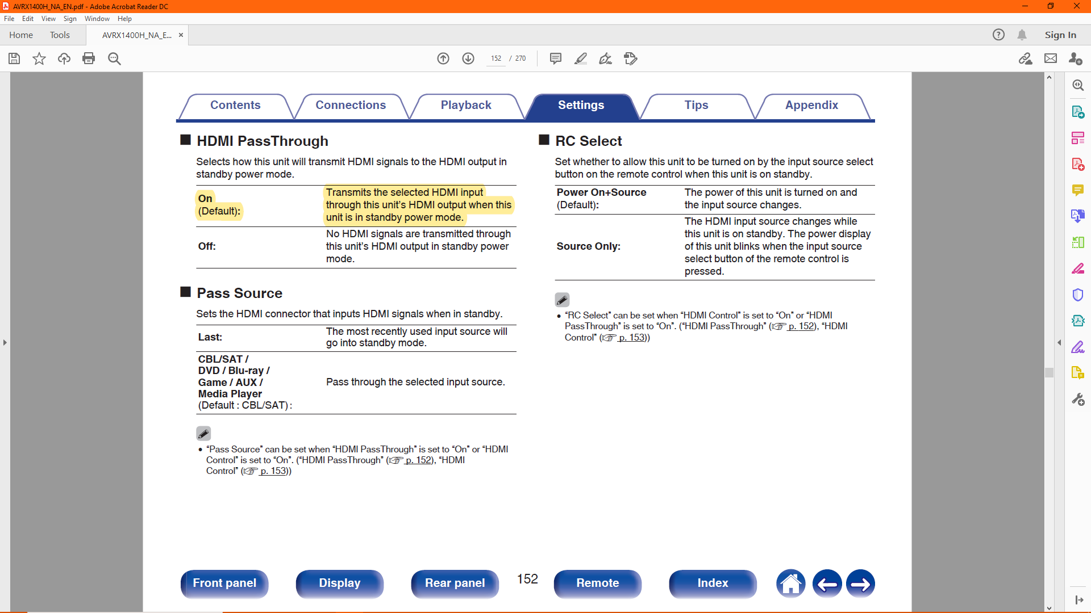
Task: Expand the tools pane bottom arrow
Action: click(1079, 600)
